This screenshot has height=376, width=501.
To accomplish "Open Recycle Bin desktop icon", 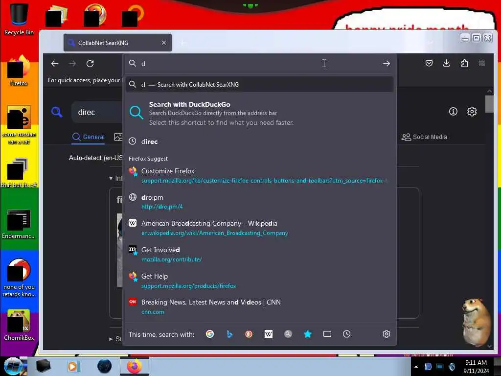I will click(x=19, y=19).
